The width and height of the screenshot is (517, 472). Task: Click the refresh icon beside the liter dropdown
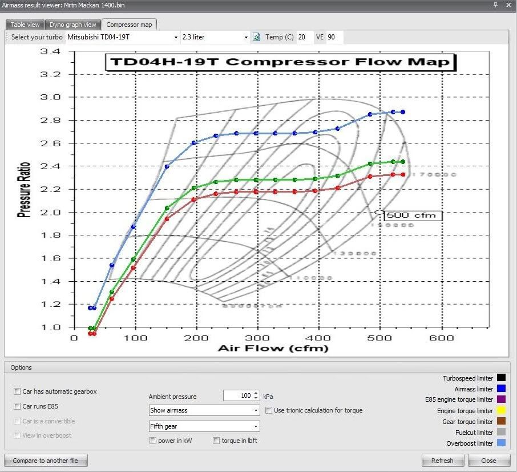[257, 37]
